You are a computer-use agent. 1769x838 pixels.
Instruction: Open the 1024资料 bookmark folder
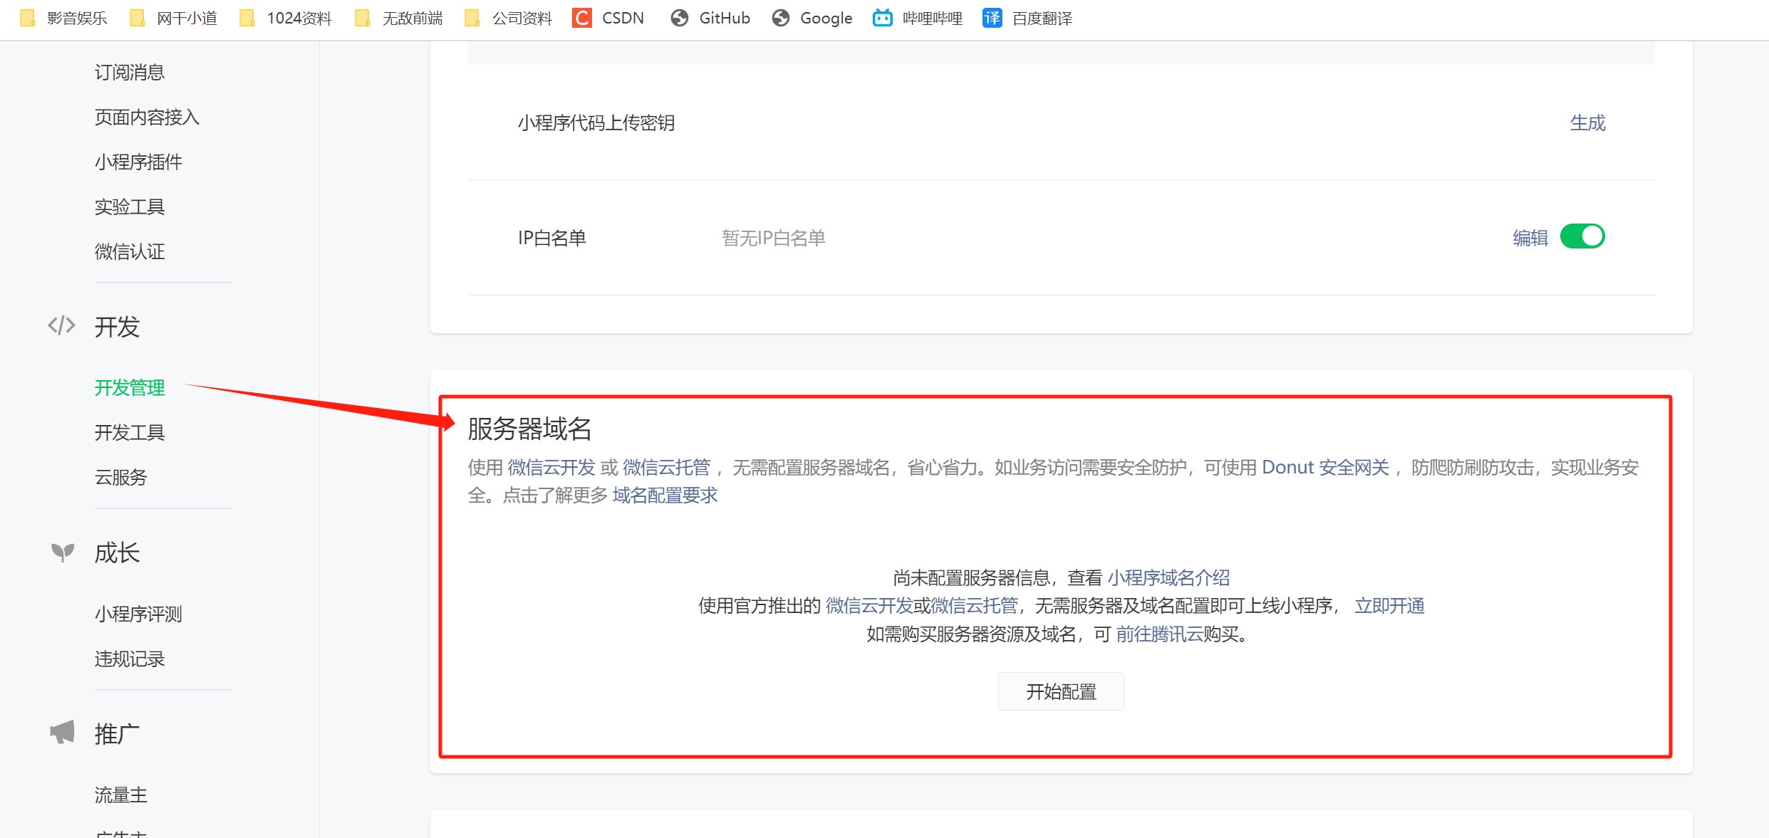click(285, 18)
